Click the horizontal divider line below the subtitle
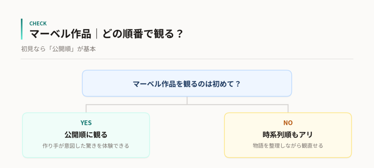The image size is (374, 168). point(187,59)
